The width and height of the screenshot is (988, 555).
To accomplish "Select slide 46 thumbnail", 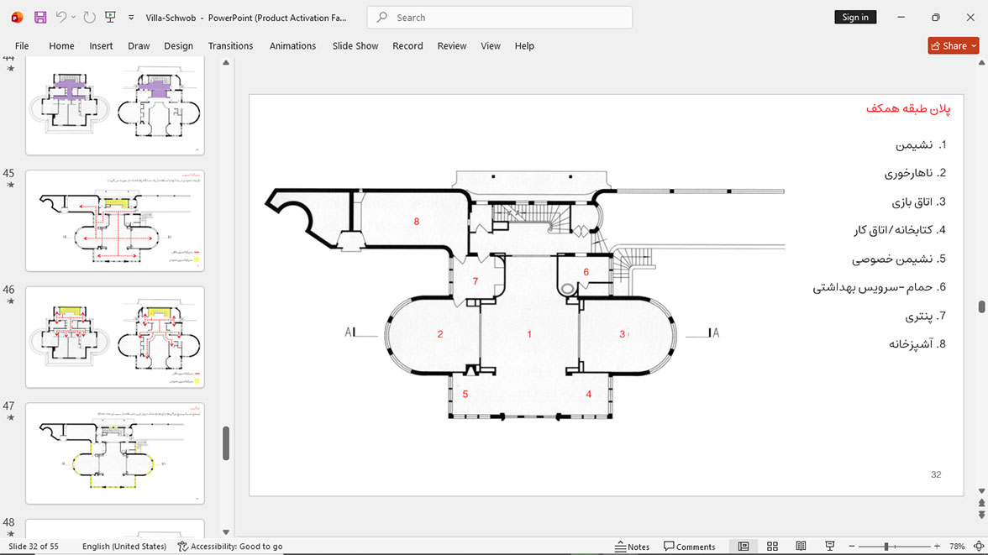I will (x=114, y=337).
